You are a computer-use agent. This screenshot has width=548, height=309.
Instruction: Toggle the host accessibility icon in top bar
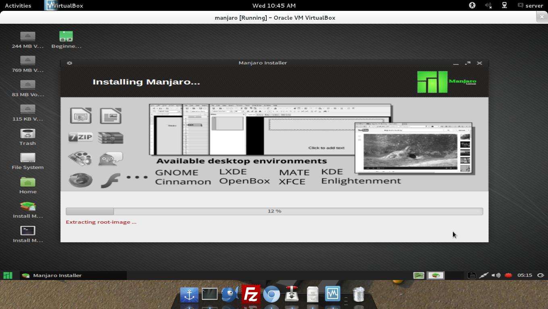click(472, 6)
